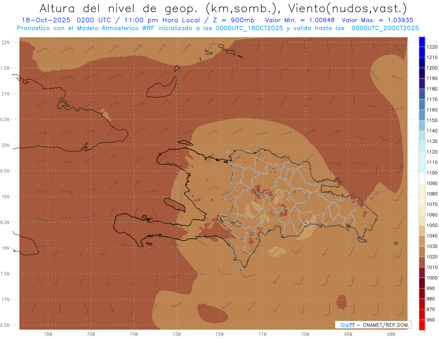Click the '73W' longitude label
This screenshot has width=439, height=339.
177,334
